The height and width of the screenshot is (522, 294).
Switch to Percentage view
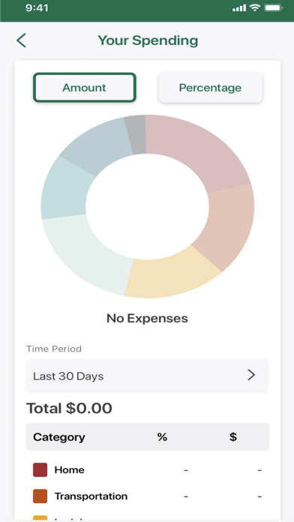tap(211, 88)
